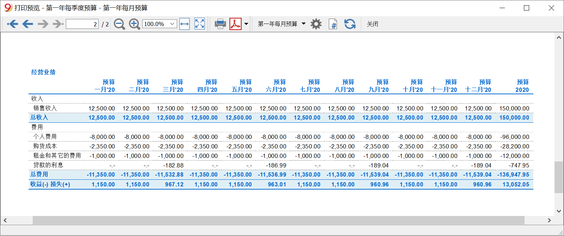Click vertical scrollbar down arrow
This screenshot has width=564, height=236.
click(559, 211)
